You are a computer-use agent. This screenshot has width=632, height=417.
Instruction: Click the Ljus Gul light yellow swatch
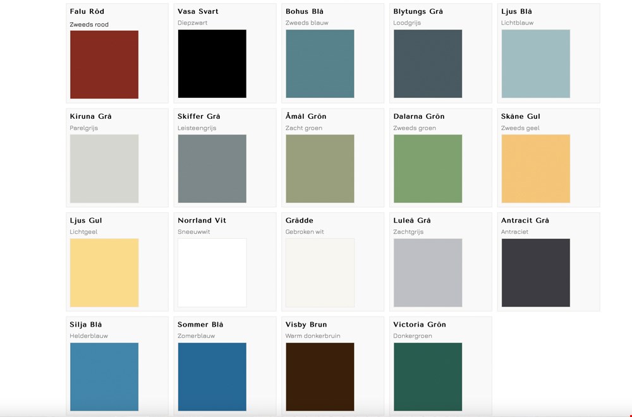(104, 273)
